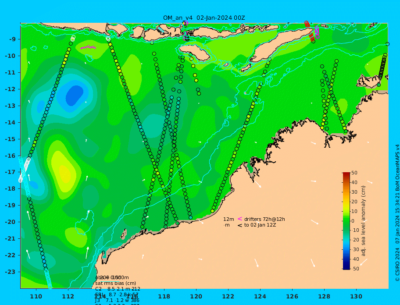400x305 pixels.
Task: Click the 'C2 8.5 2.1 m 212' statistics row
Action: pyautogui.click(x=118, y=289)
